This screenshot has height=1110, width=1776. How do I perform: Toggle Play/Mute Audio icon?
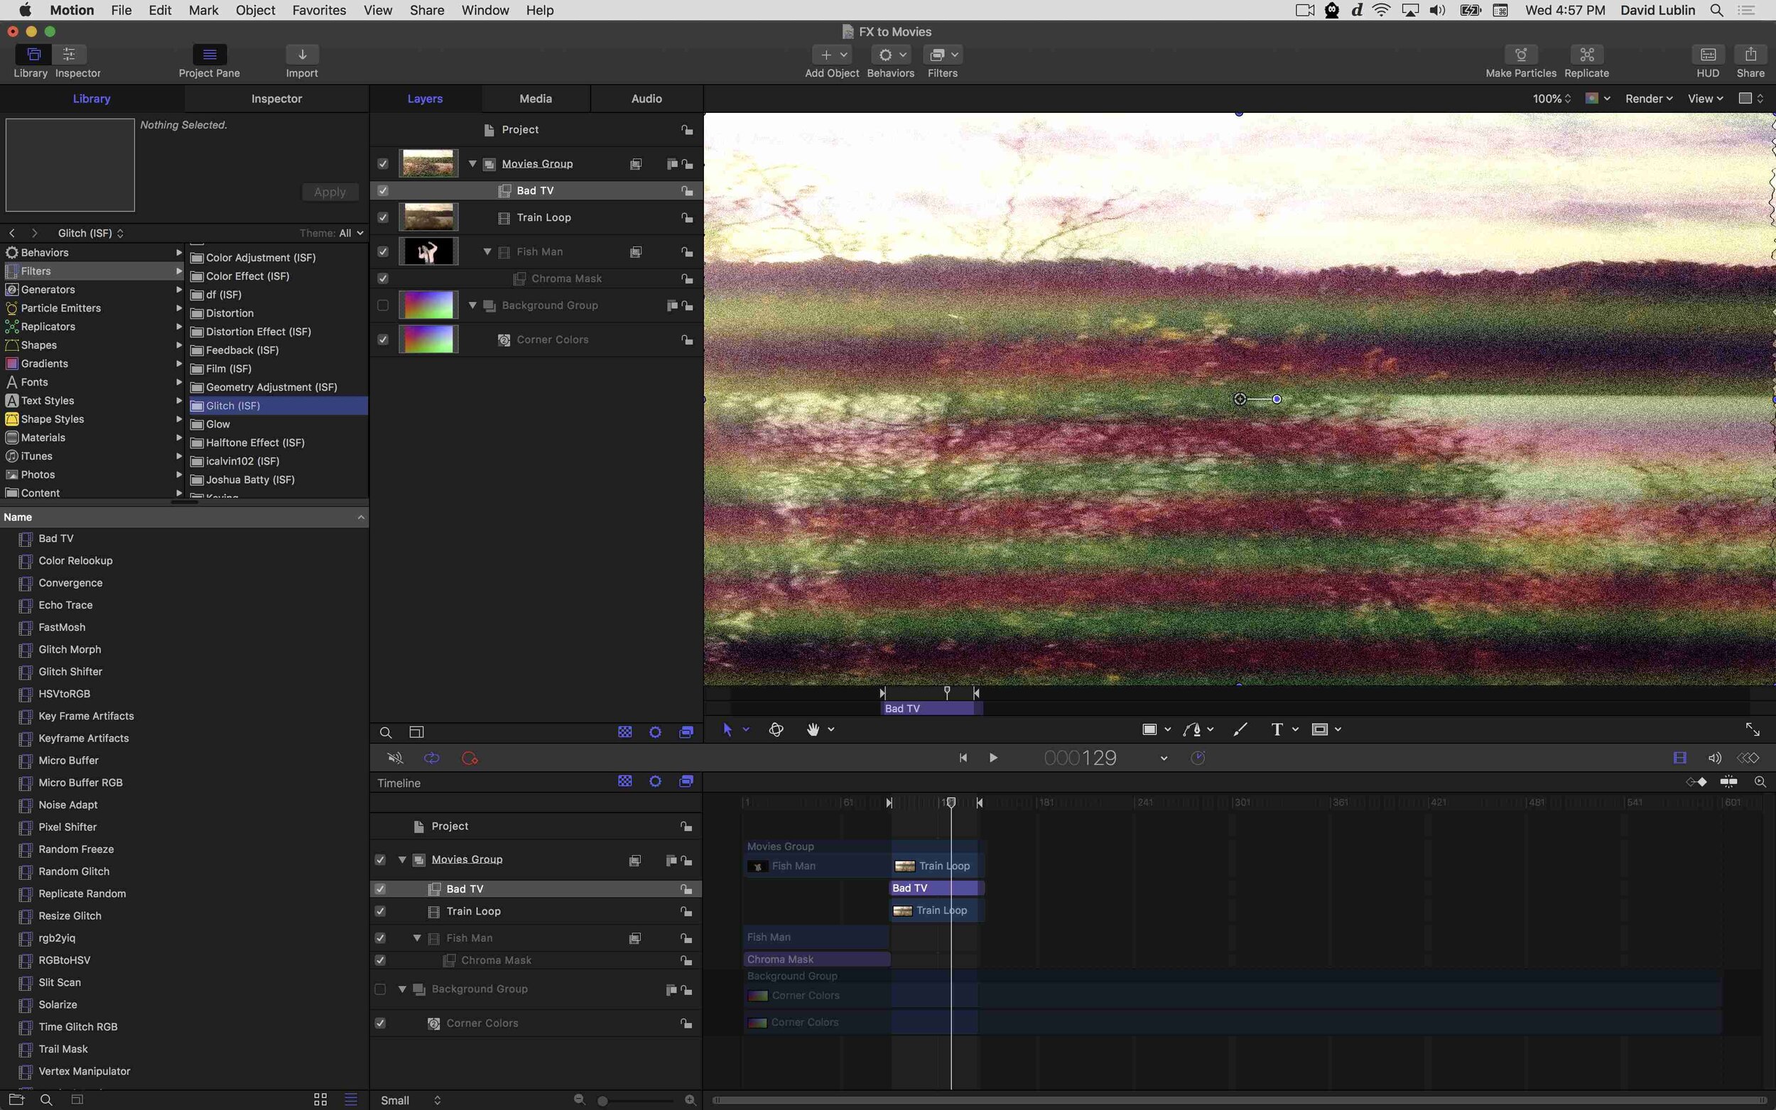[x=395, y=758]
